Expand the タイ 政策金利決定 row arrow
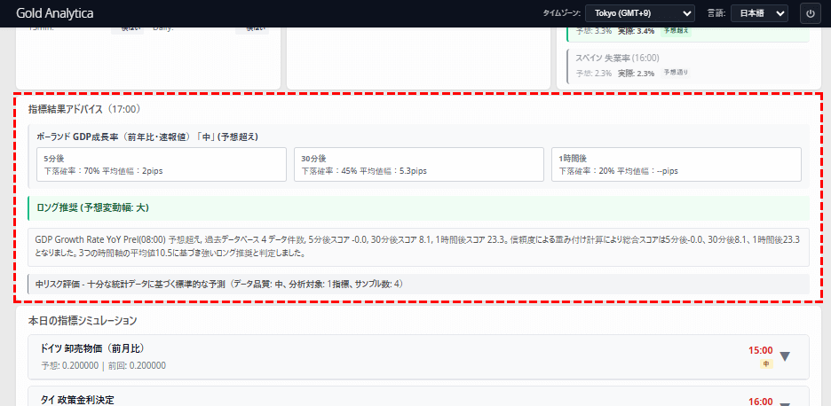This screenshot has width=831, height=406. tap(785, 403)
